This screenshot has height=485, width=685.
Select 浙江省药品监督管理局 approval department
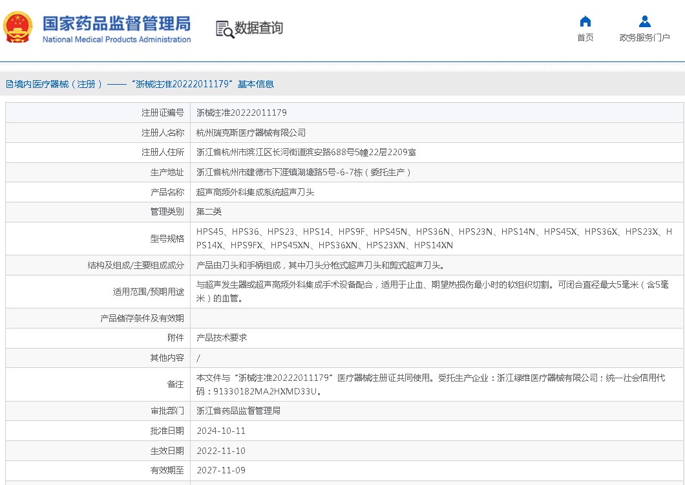pyautogui.click(x=238, y=411)
